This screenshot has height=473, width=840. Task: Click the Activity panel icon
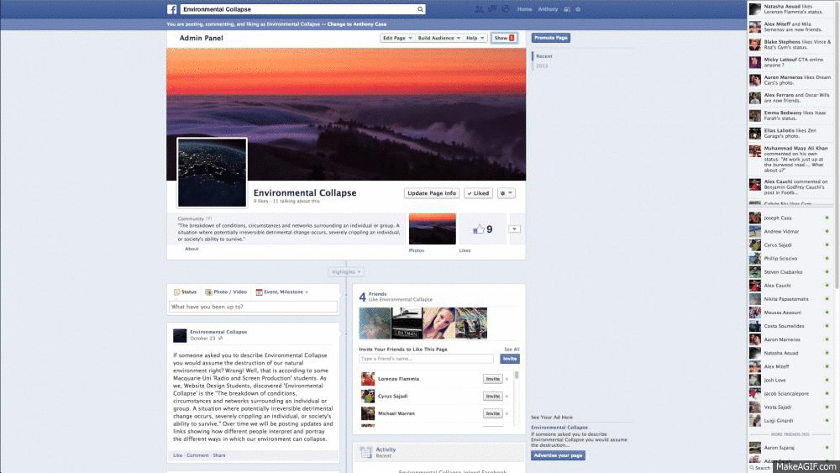click(x=365, y=452)
